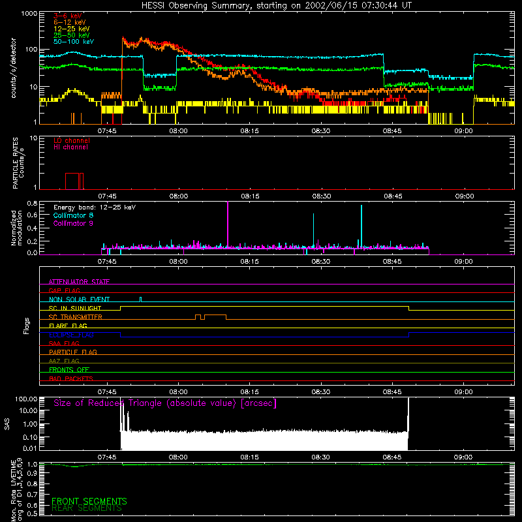Click the REAR SEGMENTS legend label
This screenshot has width=522, height=522.
87,508
